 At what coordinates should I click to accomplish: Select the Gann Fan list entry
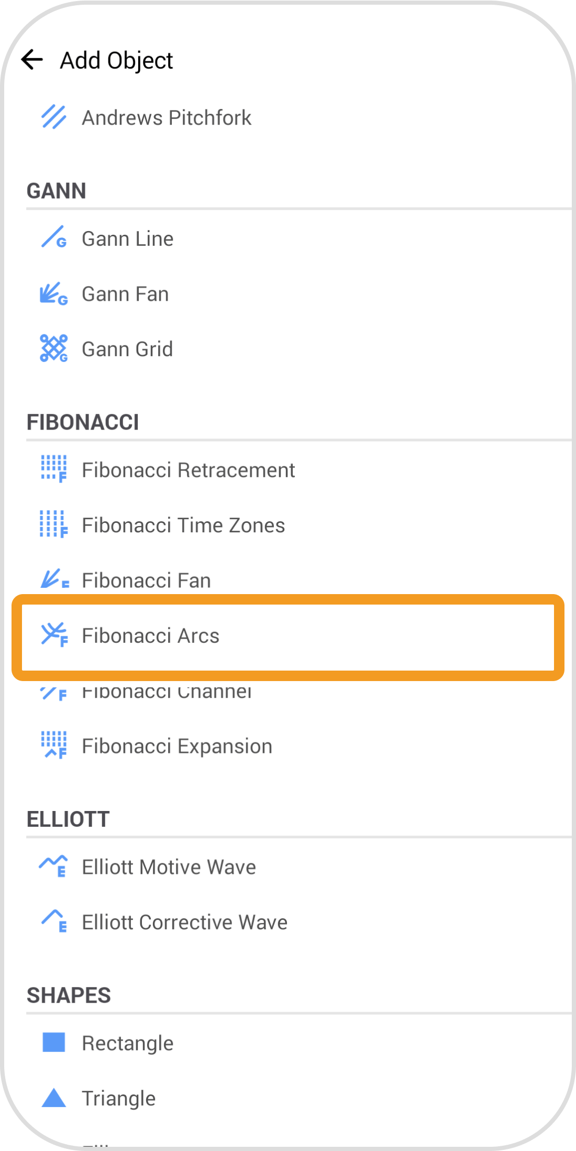(x=125, y=294)
